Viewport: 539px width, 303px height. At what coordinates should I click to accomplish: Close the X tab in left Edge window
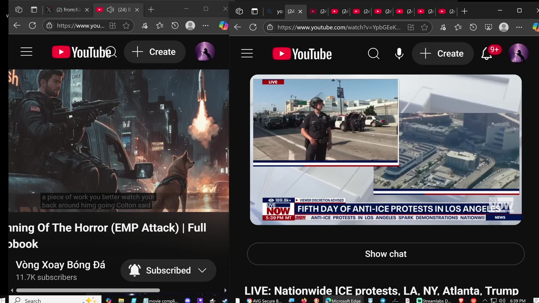pos(87,10)
